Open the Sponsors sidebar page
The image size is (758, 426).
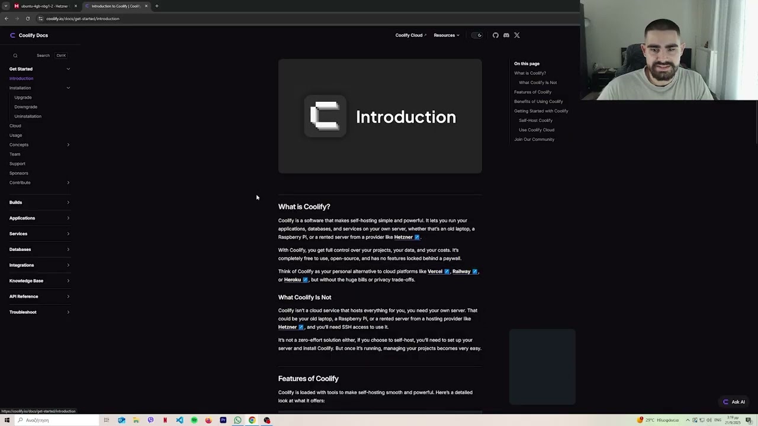coord(19,173)
